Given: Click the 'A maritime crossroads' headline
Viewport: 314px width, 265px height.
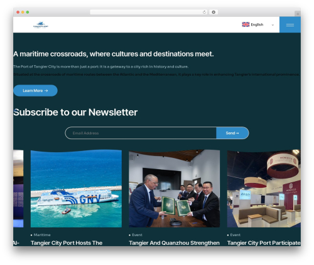Looking at the screenshot, I should [x=114, y=54].
